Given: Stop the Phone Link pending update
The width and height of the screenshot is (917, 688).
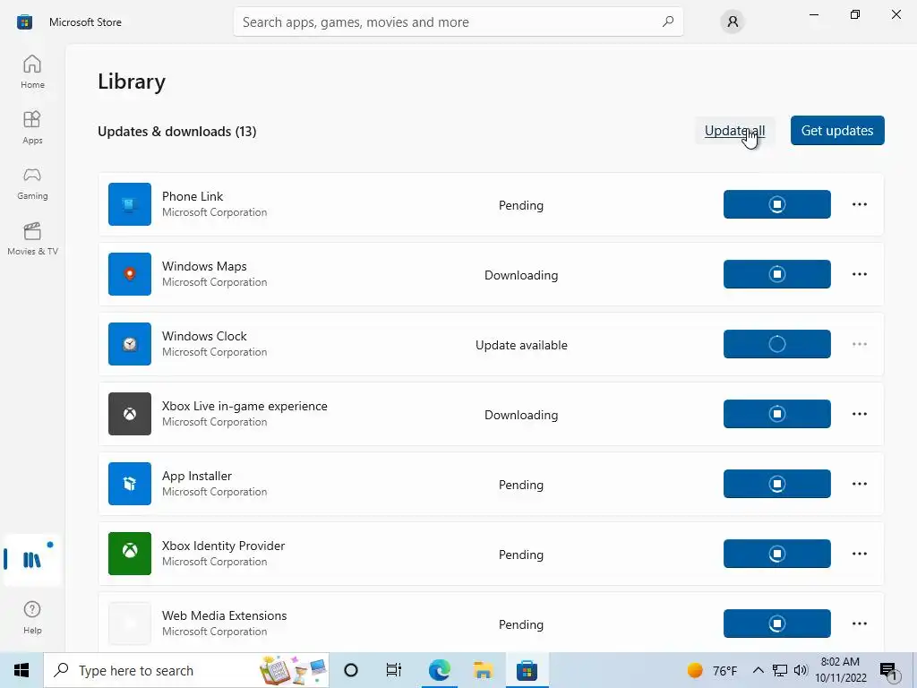Looking at the screenshot, I should (x=776, y=204).
